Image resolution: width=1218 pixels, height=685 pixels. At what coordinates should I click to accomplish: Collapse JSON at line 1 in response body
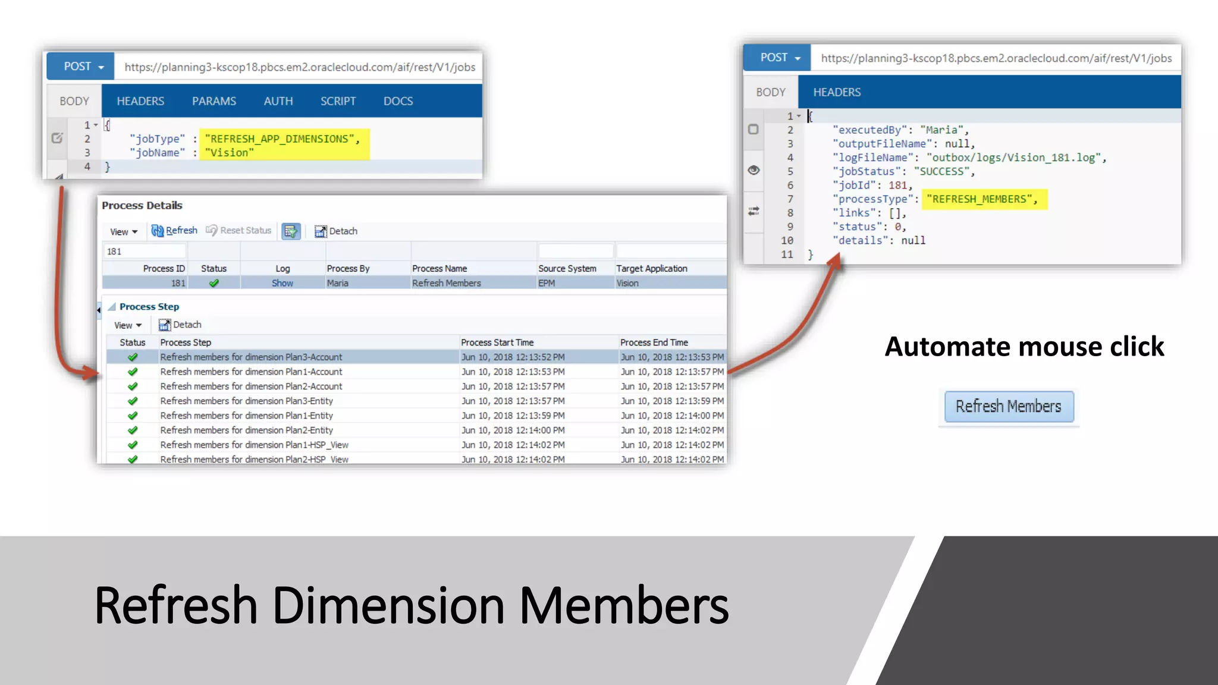[799, 116]
